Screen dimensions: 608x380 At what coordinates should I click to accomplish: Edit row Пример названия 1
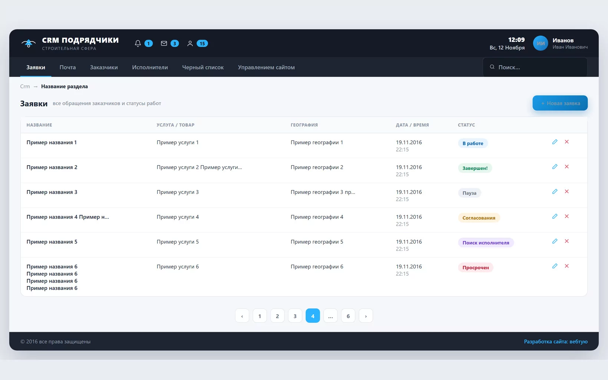555,142
